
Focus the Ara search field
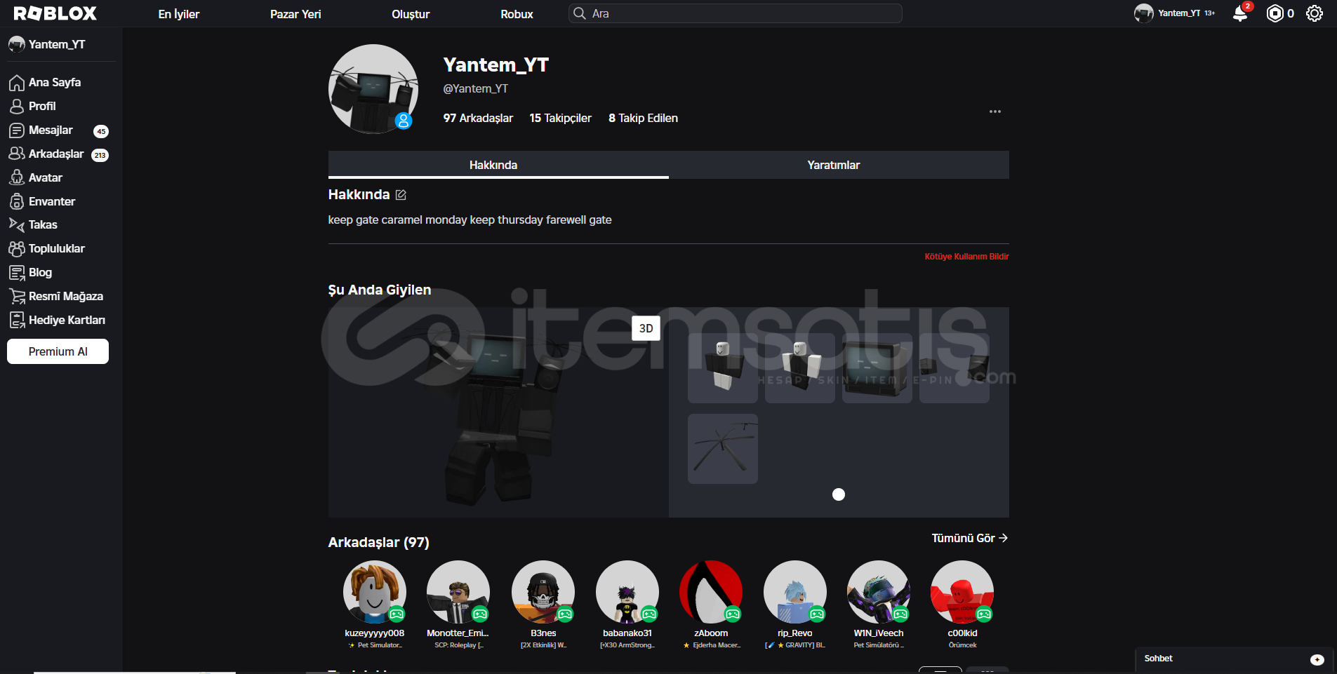click(x=735, y=13)
